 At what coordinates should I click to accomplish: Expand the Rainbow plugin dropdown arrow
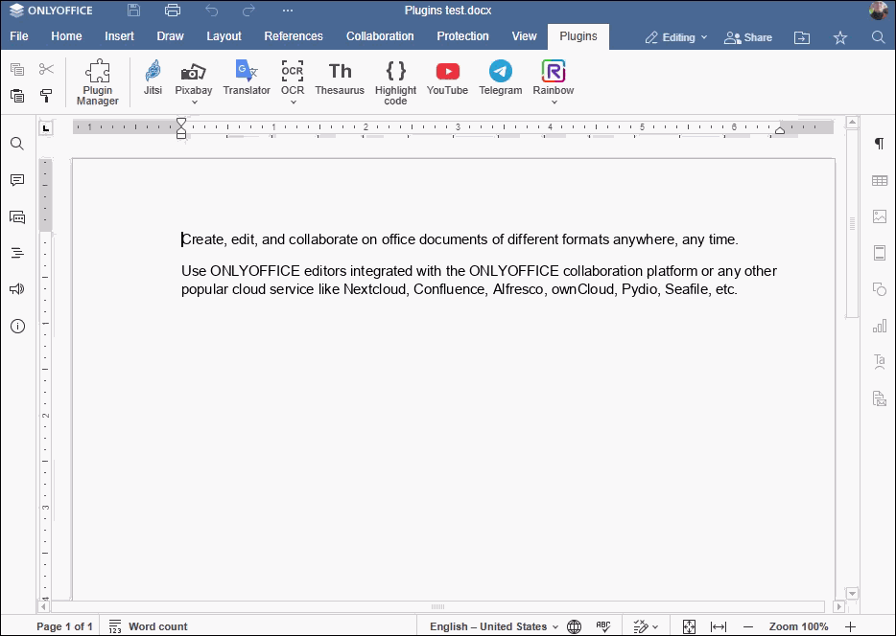pyautogui.click(x=554, y=102)
